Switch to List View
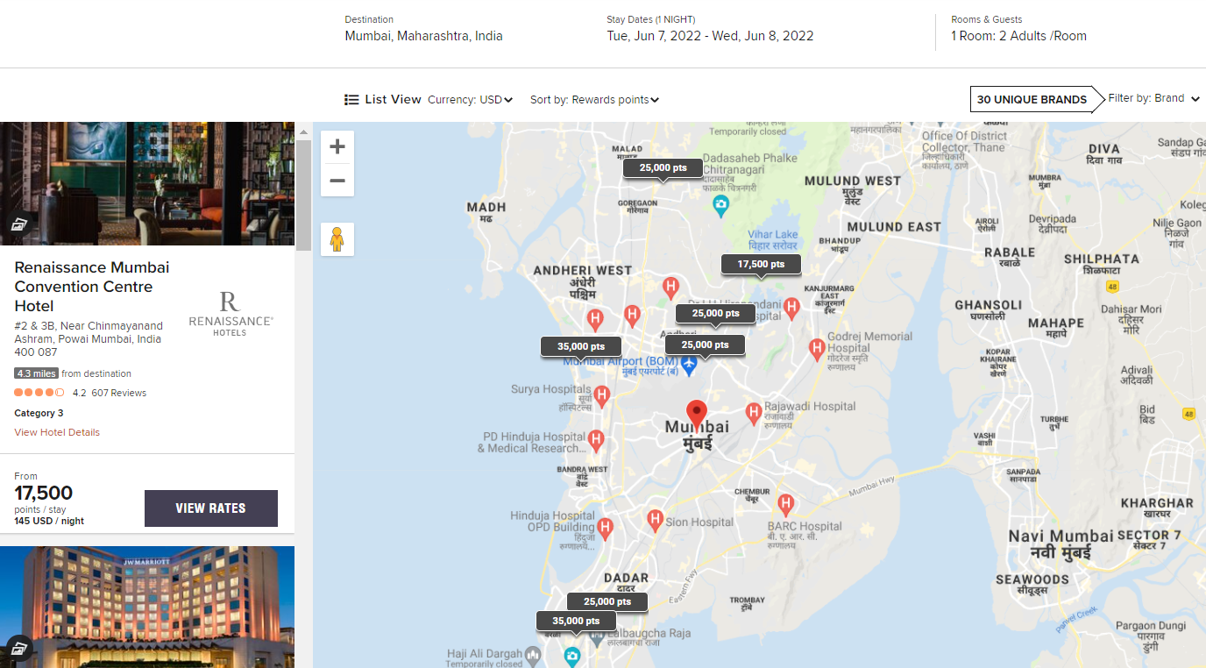Image resolution: width=1206 pixels, height=668 pixels. tap(383, 100)
